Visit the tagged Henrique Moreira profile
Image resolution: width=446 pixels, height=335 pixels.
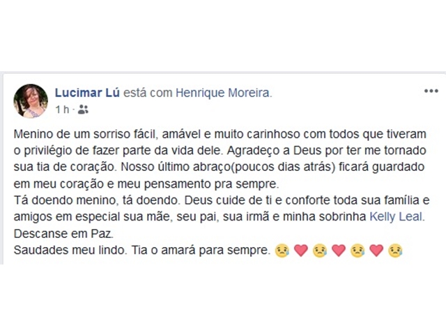pos(223,92)
